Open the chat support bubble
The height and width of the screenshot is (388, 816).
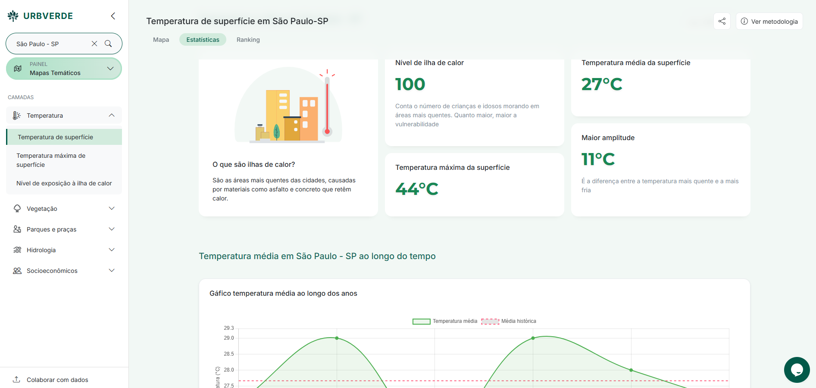(796, 369)
